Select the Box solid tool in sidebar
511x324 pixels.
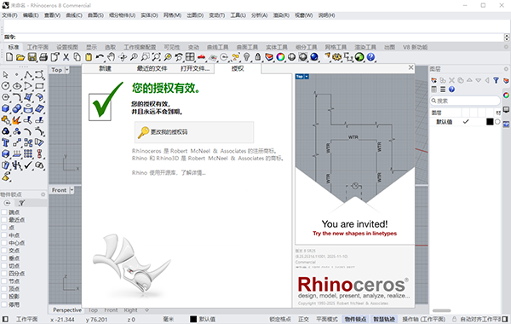[x=6, y=108]
